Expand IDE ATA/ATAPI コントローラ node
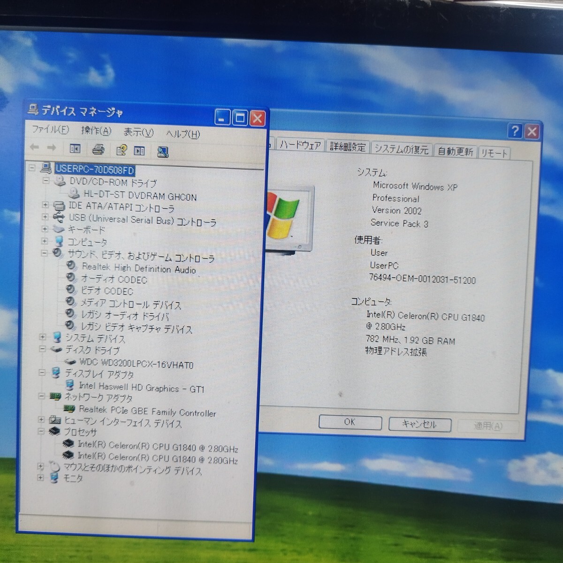 (46, 205)
